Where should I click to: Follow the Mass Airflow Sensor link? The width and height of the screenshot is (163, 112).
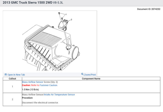pos(33,82)
